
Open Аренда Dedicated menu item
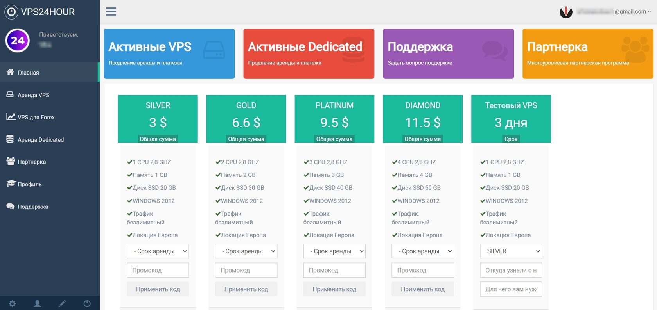(50, 139)
